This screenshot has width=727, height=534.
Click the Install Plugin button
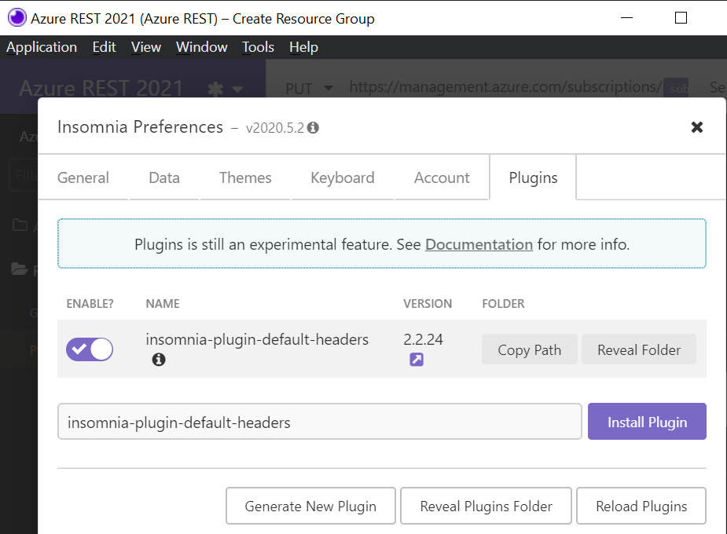point(646,421)
